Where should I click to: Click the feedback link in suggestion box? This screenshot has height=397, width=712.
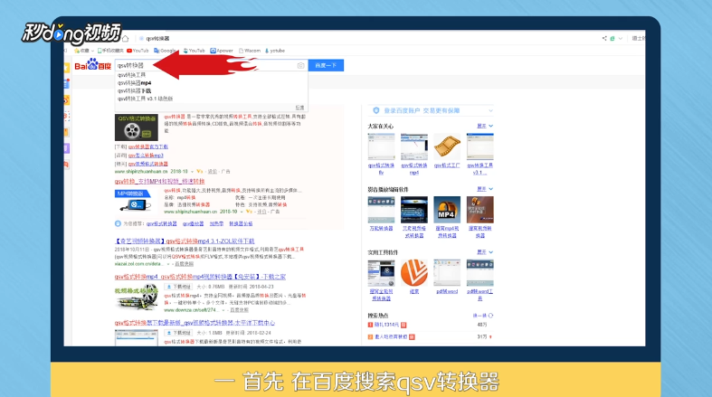coord(299,108)
